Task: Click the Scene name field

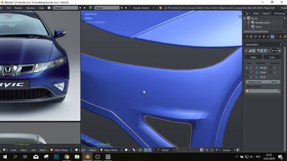Action: [107, 8]
